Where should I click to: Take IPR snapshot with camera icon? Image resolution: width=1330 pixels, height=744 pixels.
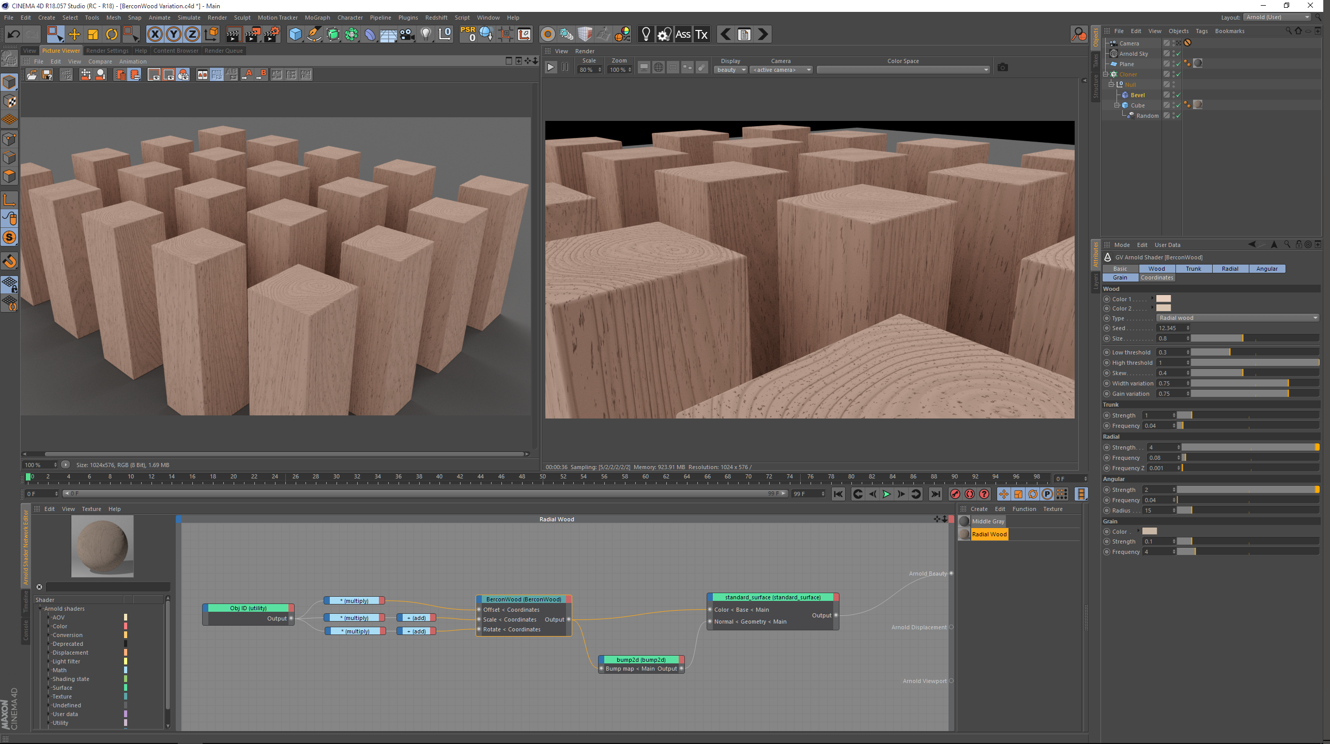coord(1002,68)
